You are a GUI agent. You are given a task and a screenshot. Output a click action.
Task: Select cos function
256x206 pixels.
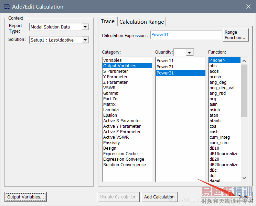click(225, 126)
